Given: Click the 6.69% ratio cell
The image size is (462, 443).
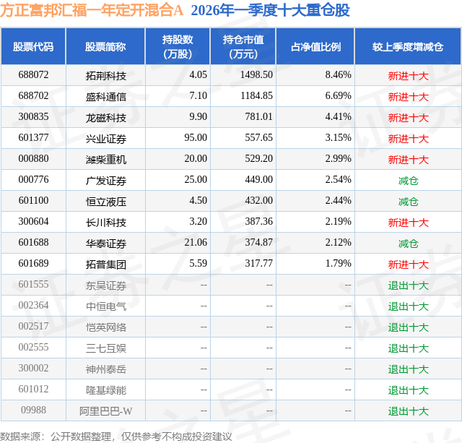Looking at the screenshot, I should pyautogui.click(x=339, y=96).
